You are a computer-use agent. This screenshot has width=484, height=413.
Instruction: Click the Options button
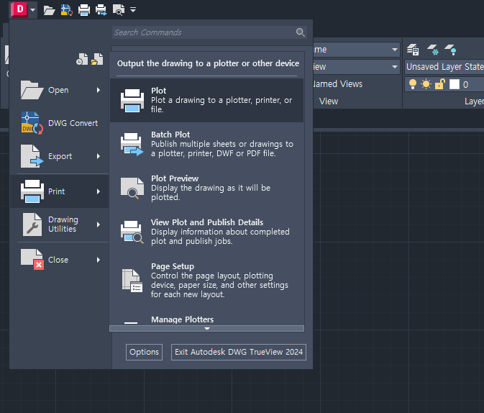(144, 352)
